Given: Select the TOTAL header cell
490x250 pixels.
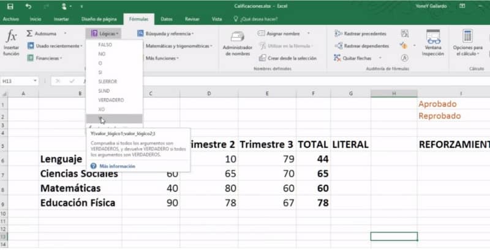Looking at the screenshot, I should pyautogui.click(x=314, y=144).
